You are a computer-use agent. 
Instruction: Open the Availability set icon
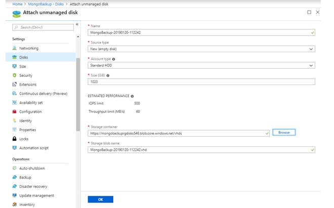[15, 103]
